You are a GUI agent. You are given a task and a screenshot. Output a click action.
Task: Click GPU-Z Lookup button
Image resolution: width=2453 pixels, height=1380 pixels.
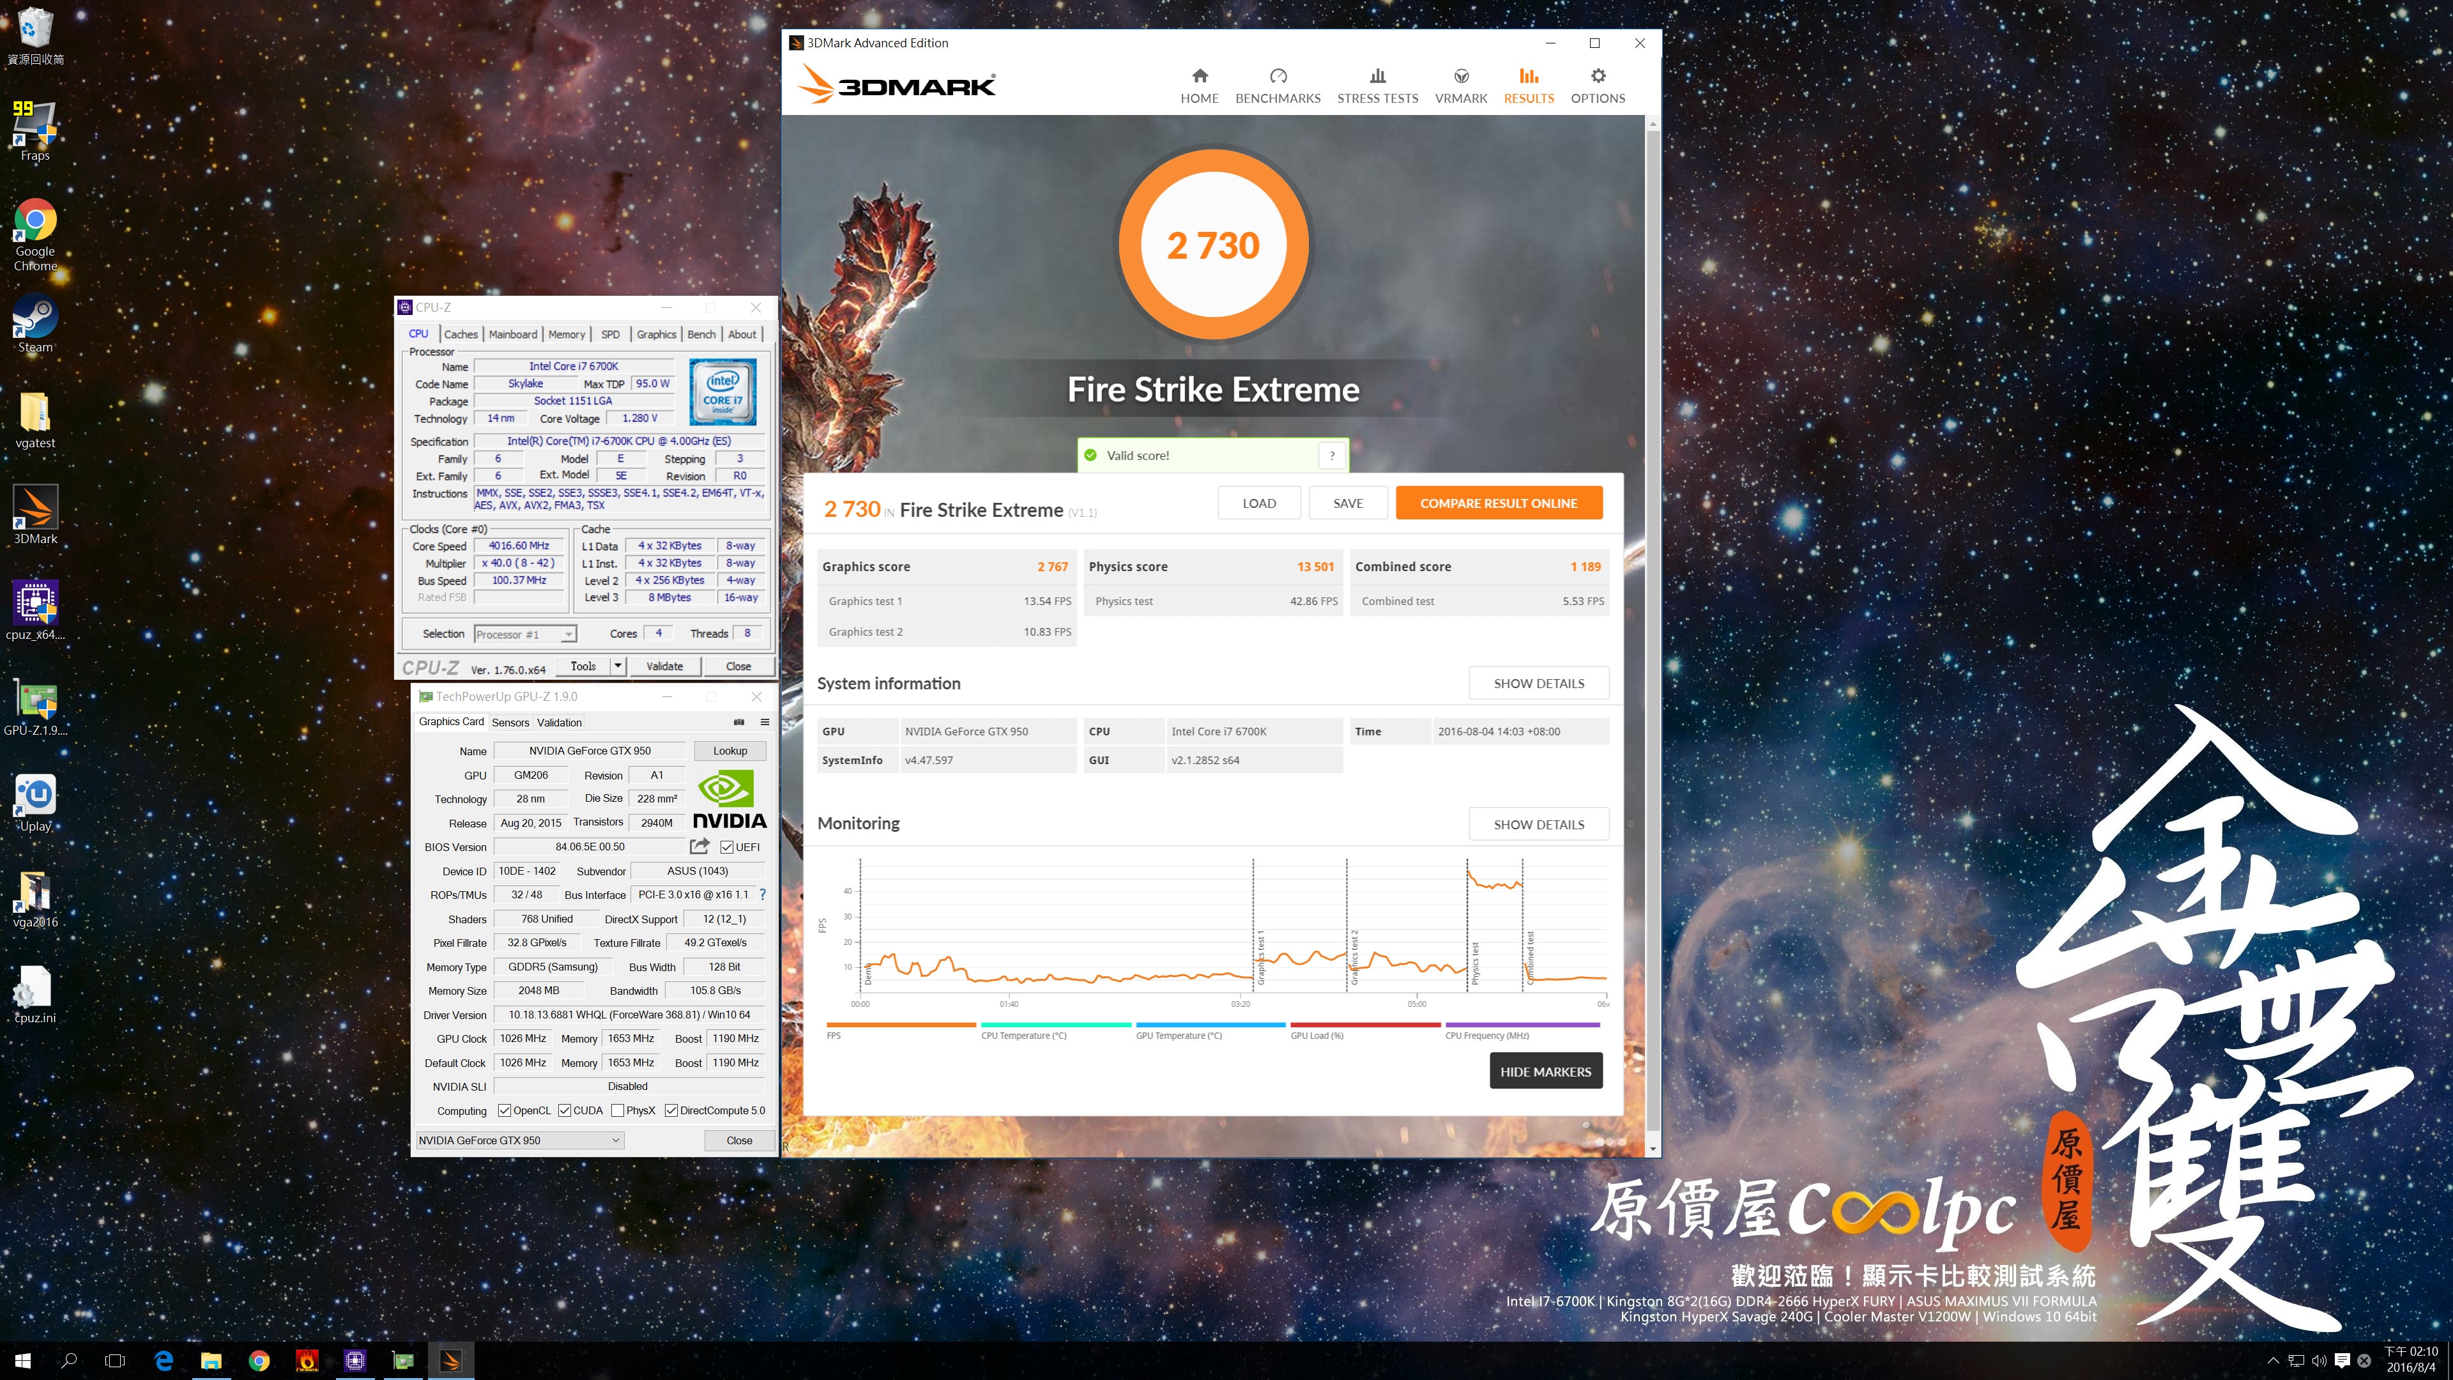click(730, 751)
